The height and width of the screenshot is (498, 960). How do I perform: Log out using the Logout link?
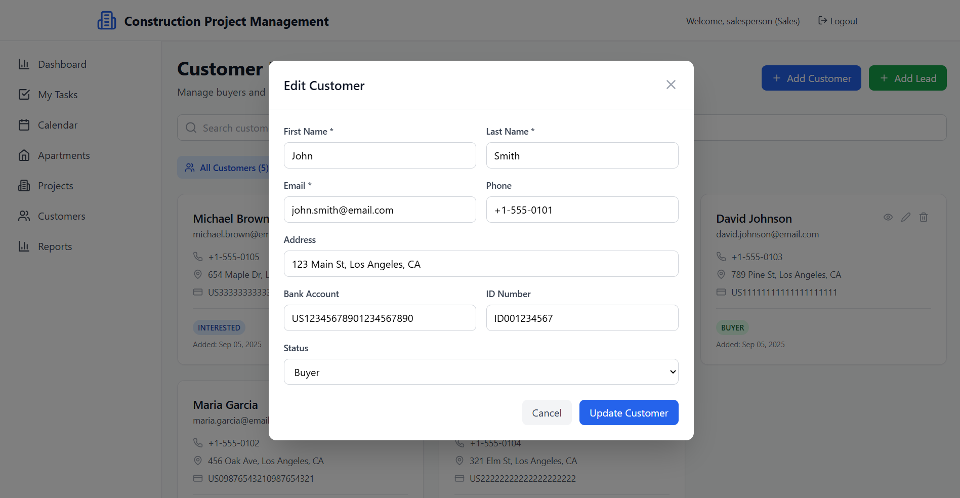tap(838, 21)
